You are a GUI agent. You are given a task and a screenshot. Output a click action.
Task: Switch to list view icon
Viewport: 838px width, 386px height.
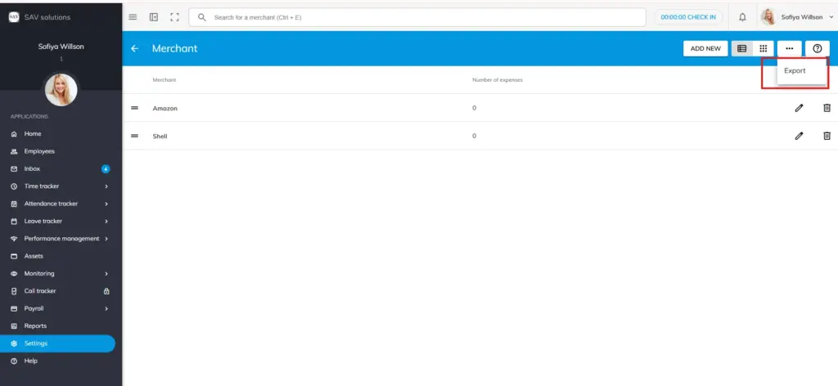pos(741,48)
